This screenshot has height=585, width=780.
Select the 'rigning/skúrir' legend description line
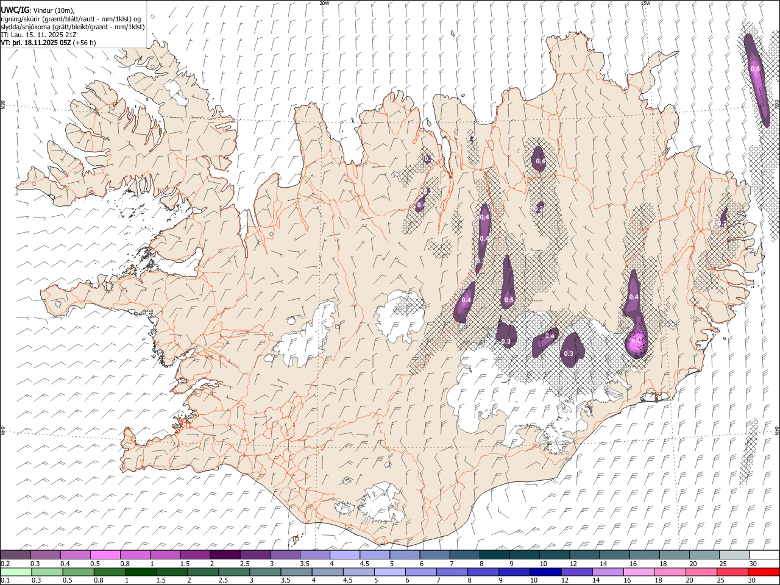71,18
